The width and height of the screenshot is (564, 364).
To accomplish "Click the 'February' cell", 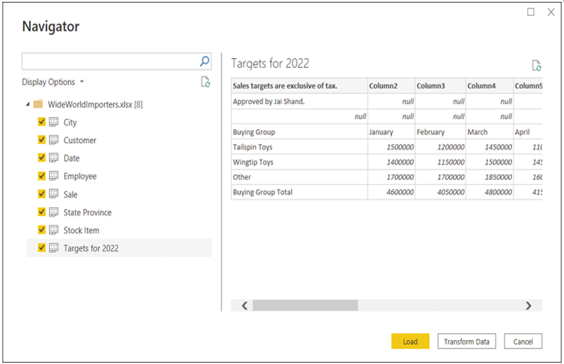I will point(440,132).
